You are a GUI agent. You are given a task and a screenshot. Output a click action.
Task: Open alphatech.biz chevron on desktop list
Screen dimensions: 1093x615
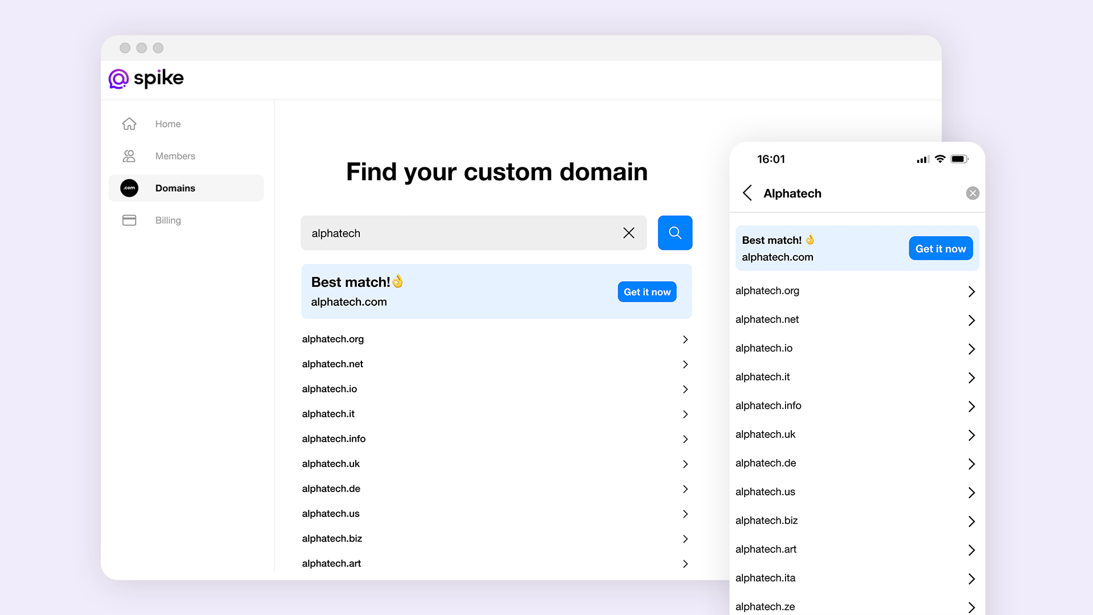pyautogui.click(x=685, y=539)
